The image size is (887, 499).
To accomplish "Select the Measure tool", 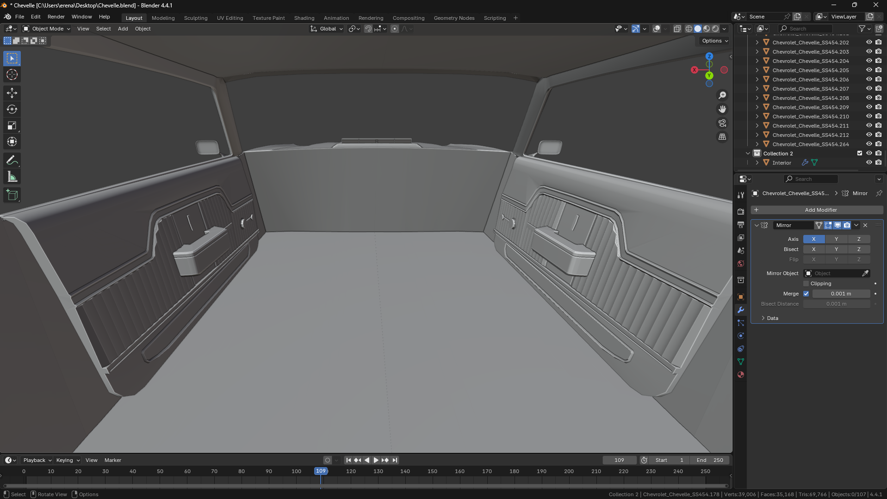I will tap(12, 177).
